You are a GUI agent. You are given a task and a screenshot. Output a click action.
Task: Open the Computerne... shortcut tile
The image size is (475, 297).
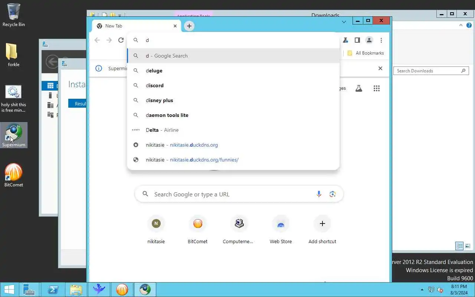click(x=239, y=230)
